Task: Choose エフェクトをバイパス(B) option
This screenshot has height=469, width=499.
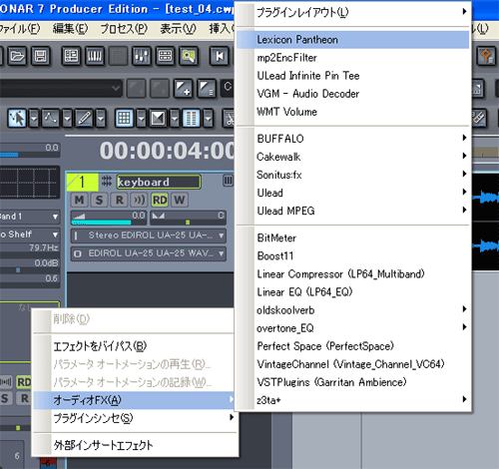Action: pyautogui.click(x=135, y=346)
